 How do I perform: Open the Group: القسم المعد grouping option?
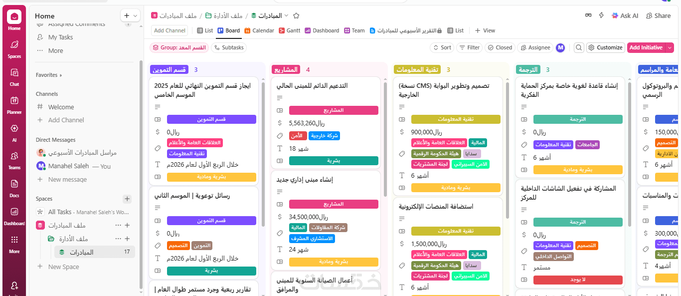point(179,47)
